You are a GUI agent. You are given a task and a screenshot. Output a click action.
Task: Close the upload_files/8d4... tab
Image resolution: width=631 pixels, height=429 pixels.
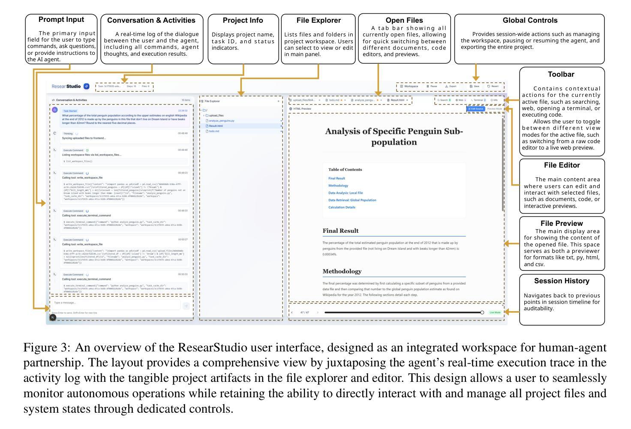coord(319,100)
